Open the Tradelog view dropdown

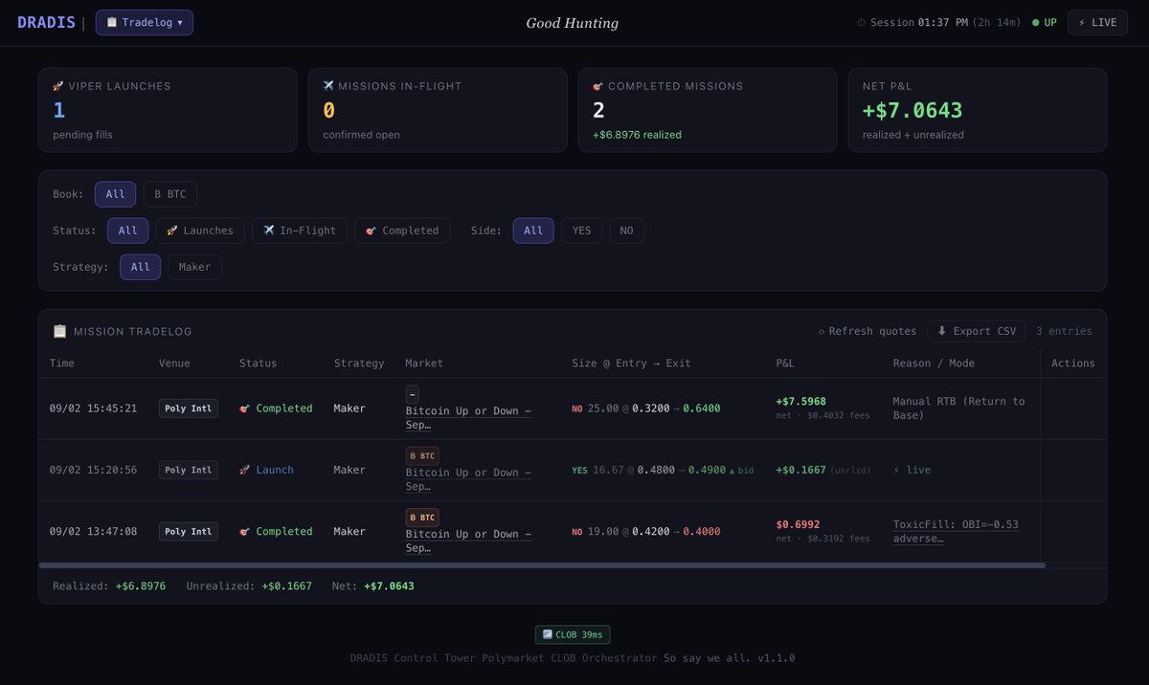click(x=145, y=22)
